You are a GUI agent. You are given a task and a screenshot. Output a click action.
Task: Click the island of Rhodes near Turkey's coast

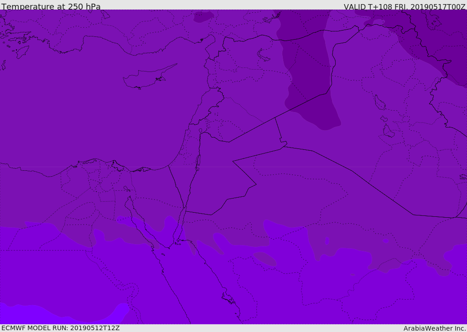point(22,52)
